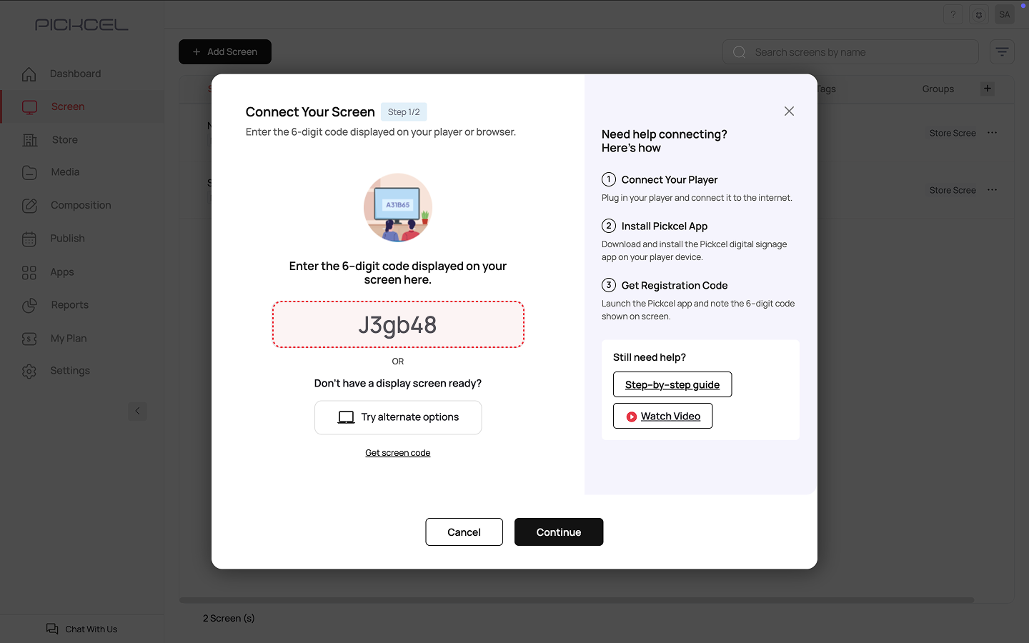Click the Publish calendar icon
The width and height of the screenshot is (1029, 643).
29,239
